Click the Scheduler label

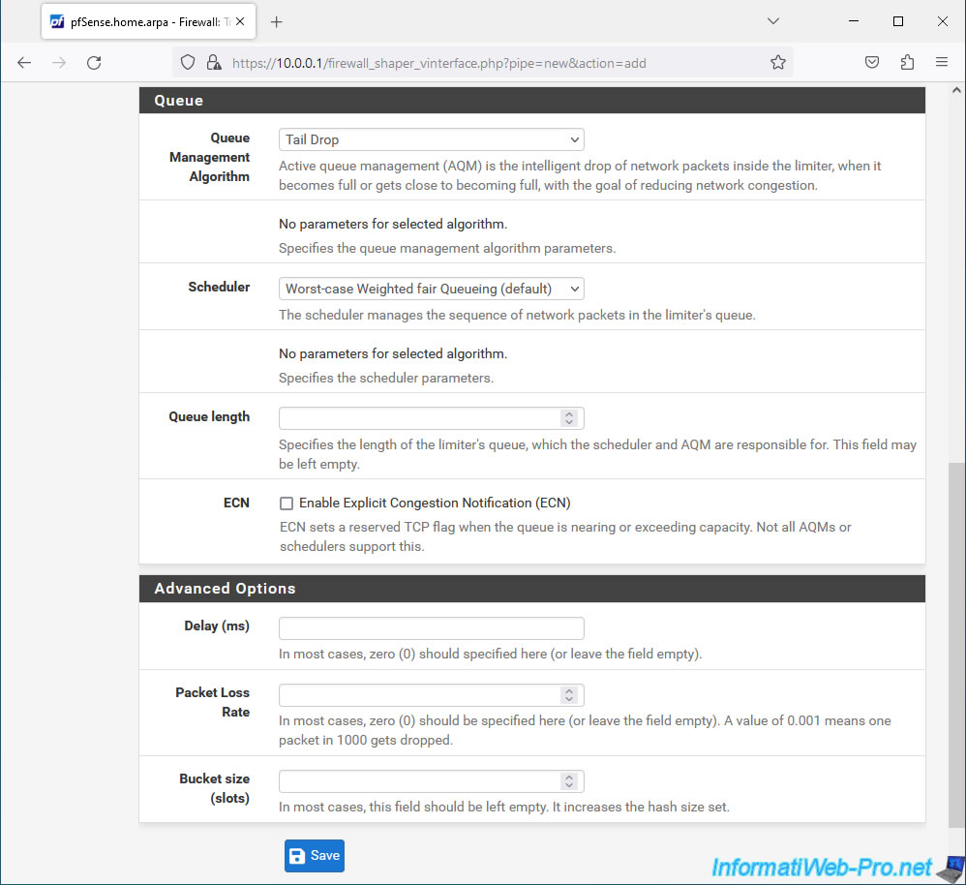(219, 287)
